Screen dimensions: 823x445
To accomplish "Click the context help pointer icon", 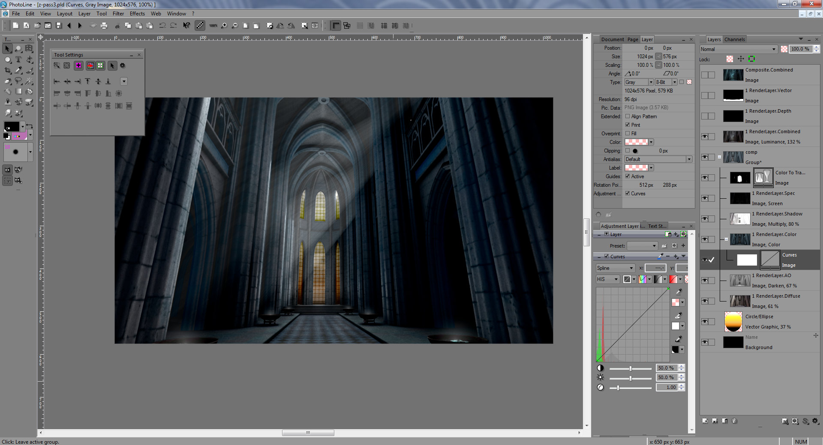I will (x=186, y=26).
